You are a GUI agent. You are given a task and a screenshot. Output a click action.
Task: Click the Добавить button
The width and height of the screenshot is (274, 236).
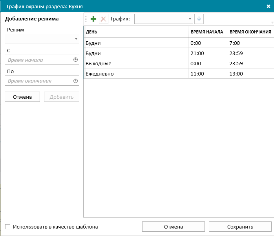click(62, 97)
